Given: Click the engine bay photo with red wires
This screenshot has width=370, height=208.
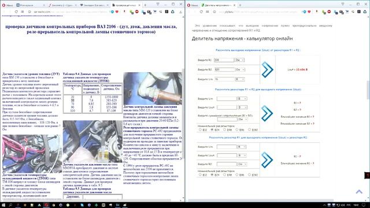Looking at the screenshot, I should (x=32, y=154).
